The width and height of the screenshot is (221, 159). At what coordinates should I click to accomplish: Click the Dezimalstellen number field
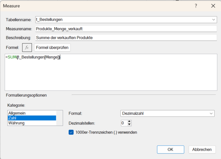point(124,123)
